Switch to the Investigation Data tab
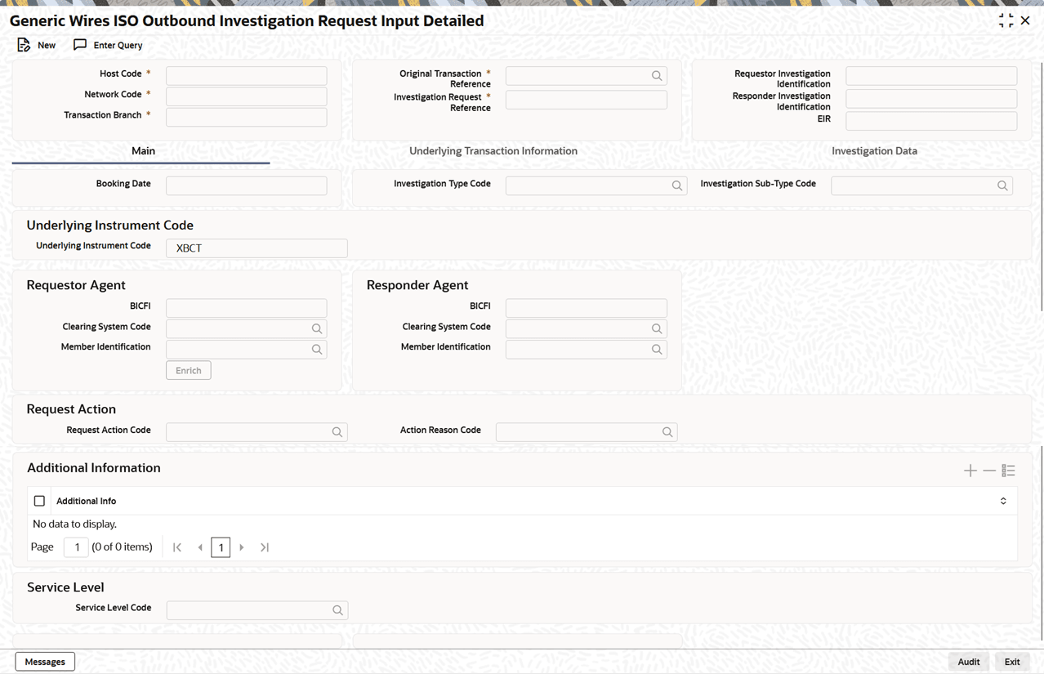The height and width of the screenshot is (674, 1044). coord(874,151)
